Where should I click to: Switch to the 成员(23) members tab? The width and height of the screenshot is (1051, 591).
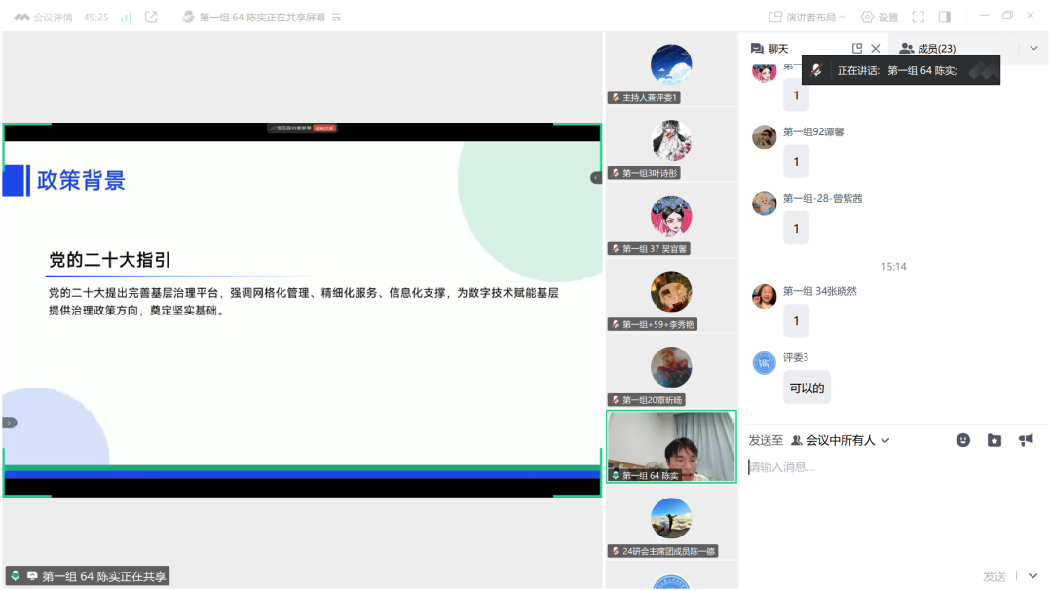click(x=927, y=48)
